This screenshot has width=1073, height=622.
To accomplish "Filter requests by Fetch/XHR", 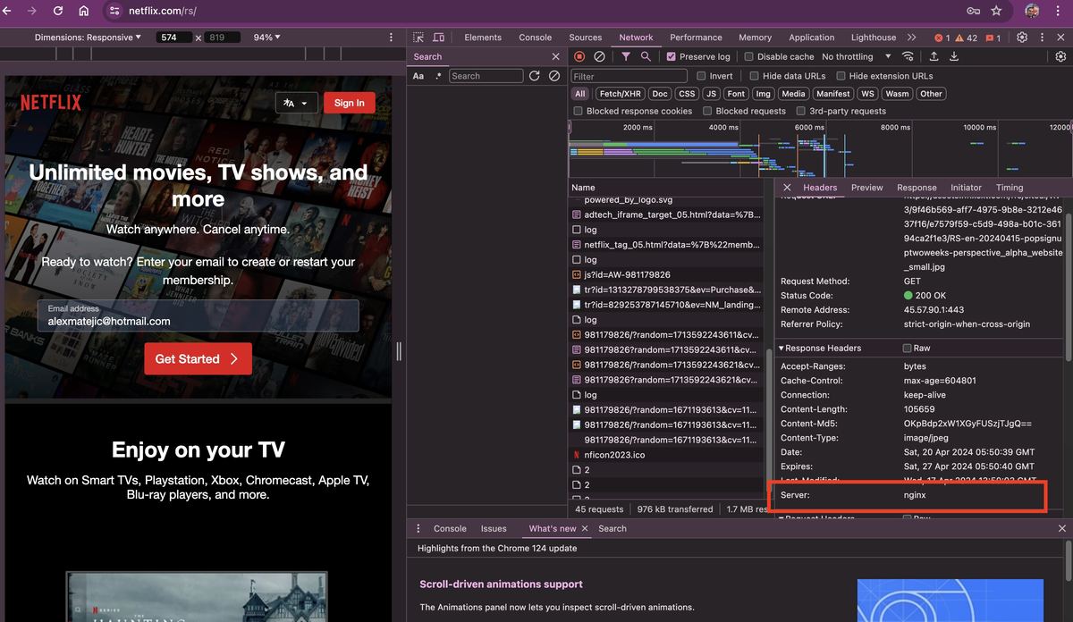I will coord(621,94).
